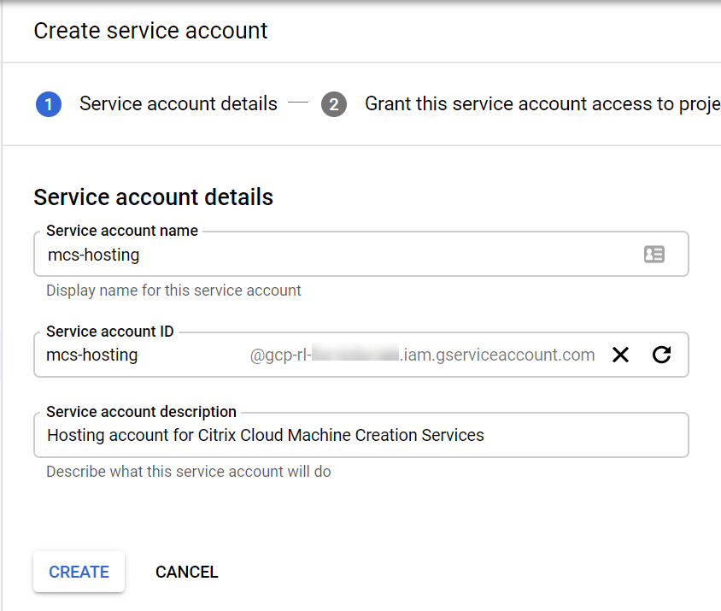721x611 pixels.
Task: Click the blue step 1 circle
Action: pyautogui.click(x=49, y=104)
